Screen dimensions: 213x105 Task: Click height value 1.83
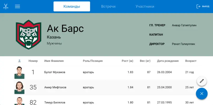[x=130, y=72]
